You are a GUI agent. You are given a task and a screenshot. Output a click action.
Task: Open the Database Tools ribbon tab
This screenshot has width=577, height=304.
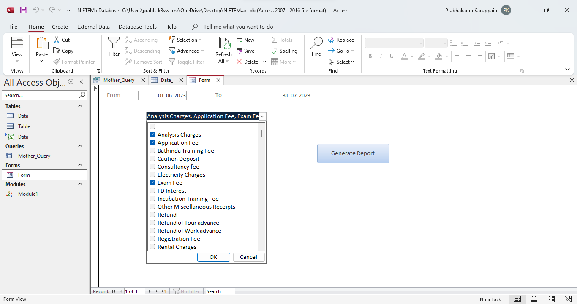(x=138, y=27)
